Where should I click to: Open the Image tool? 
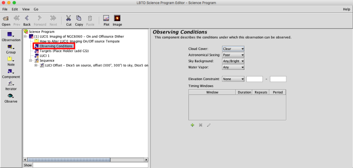117,18
